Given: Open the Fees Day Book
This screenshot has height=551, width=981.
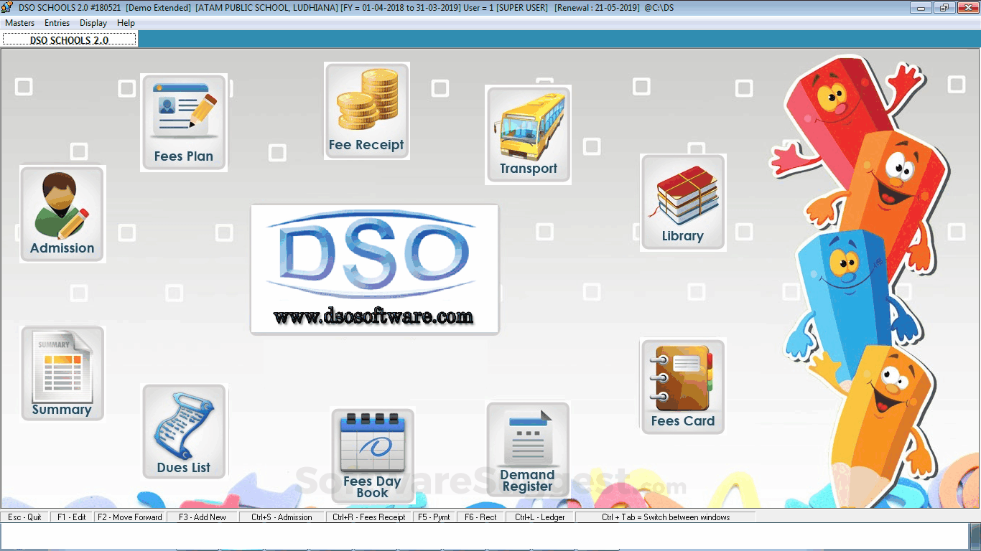Looking at the screenshot, I should click(x=373, y=454).
